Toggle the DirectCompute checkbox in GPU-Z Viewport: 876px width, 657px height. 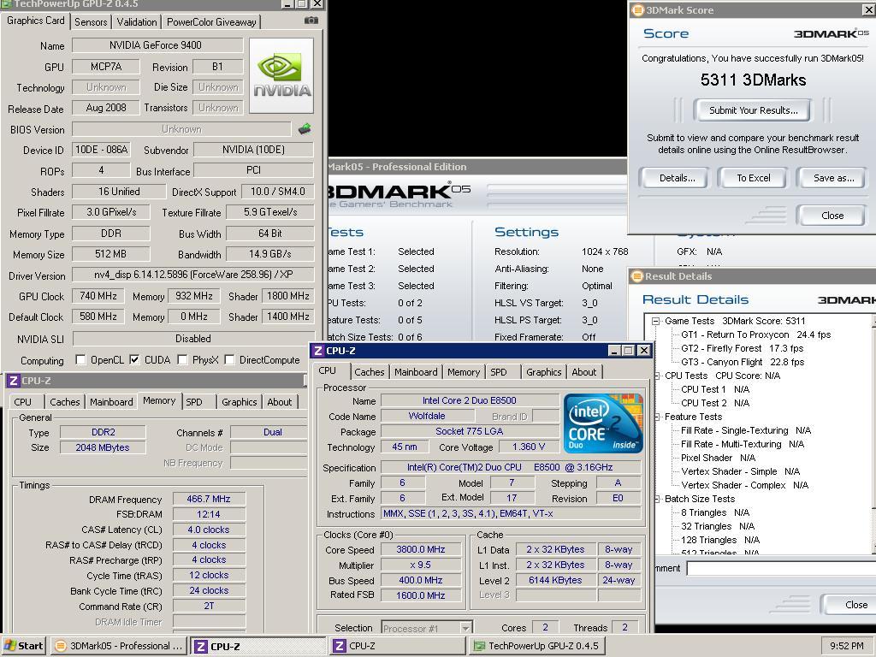[x=229, y=360]
